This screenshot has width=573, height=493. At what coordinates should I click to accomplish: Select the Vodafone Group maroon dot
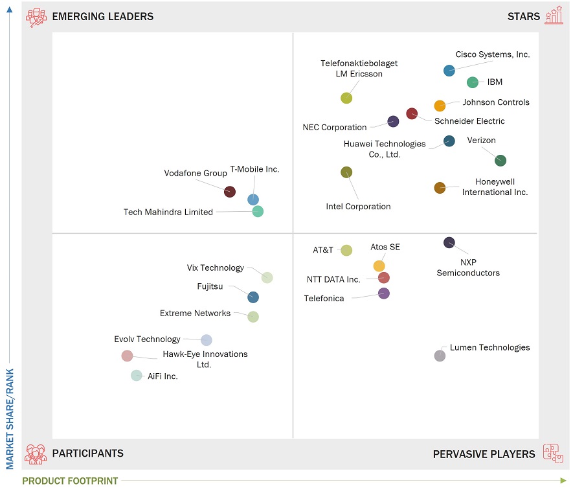point(230,192)
